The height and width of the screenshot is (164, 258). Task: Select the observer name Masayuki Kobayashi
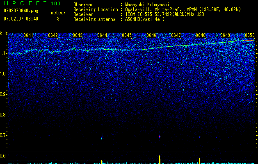(x=147, y=5)
